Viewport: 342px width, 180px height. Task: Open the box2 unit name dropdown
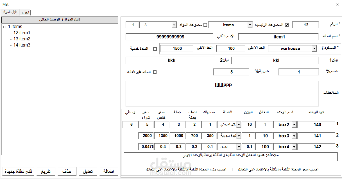point(294,125)
